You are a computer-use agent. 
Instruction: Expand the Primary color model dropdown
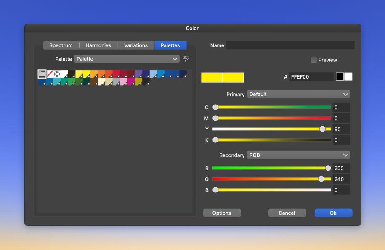click(x=298, y=95)
